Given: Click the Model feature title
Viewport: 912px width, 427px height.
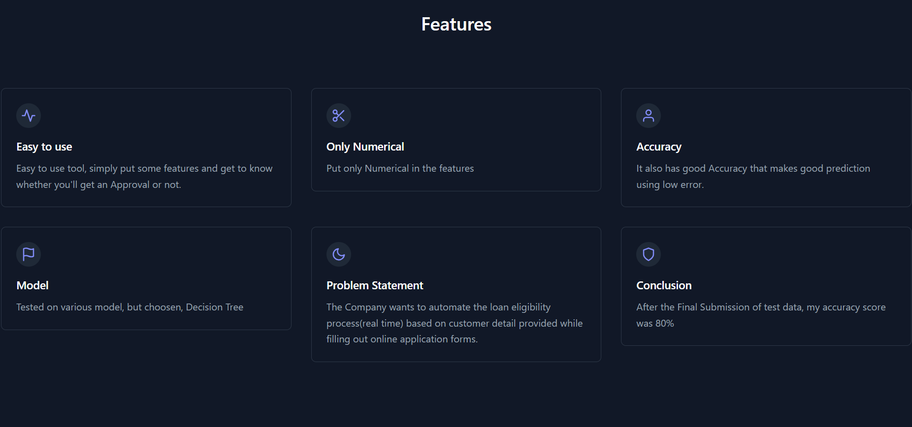Looking at the screenshot, I should (32, 285).
